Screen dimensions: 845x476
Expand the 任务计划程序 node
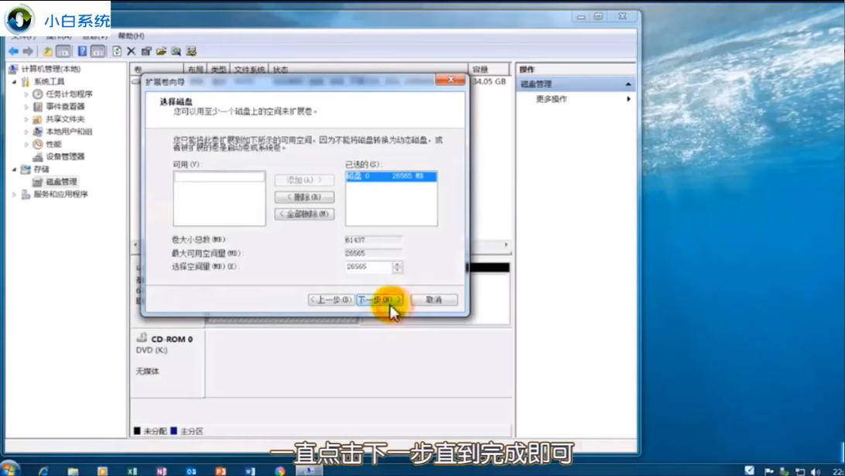point(26,94)
